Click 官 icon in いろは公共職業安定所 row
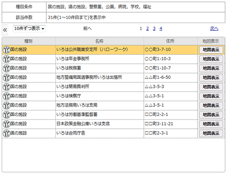The height and width of the screenshot is (174, 227). (x=6, y=50)
